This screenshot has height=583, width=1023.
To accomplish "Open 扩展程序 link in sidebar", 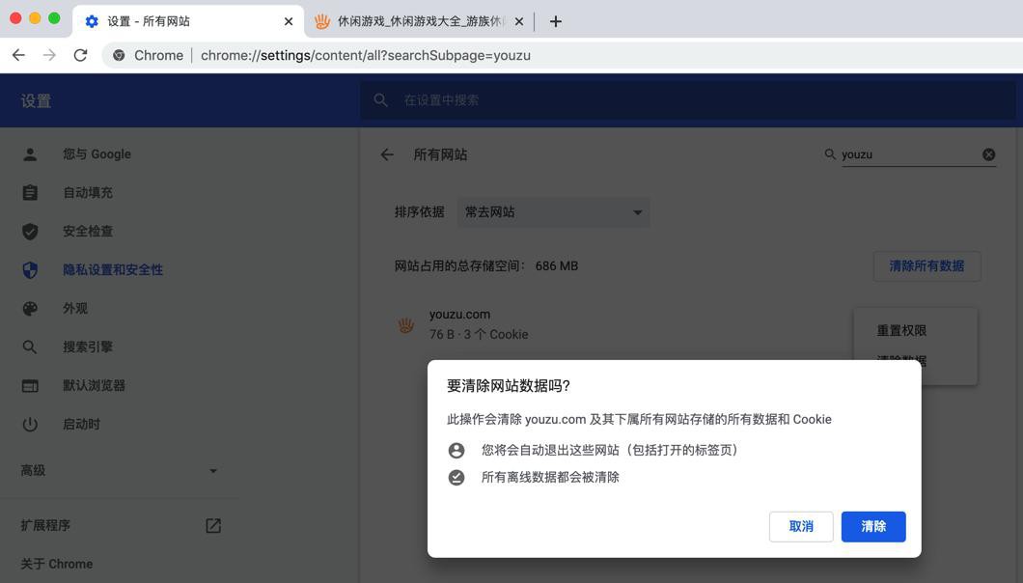I will (x=45, y=525).
